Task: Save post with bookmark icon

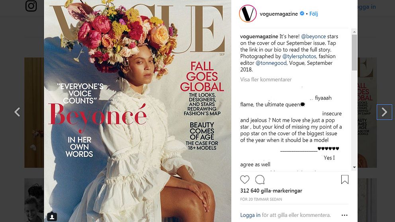Action: pos(344,179)
